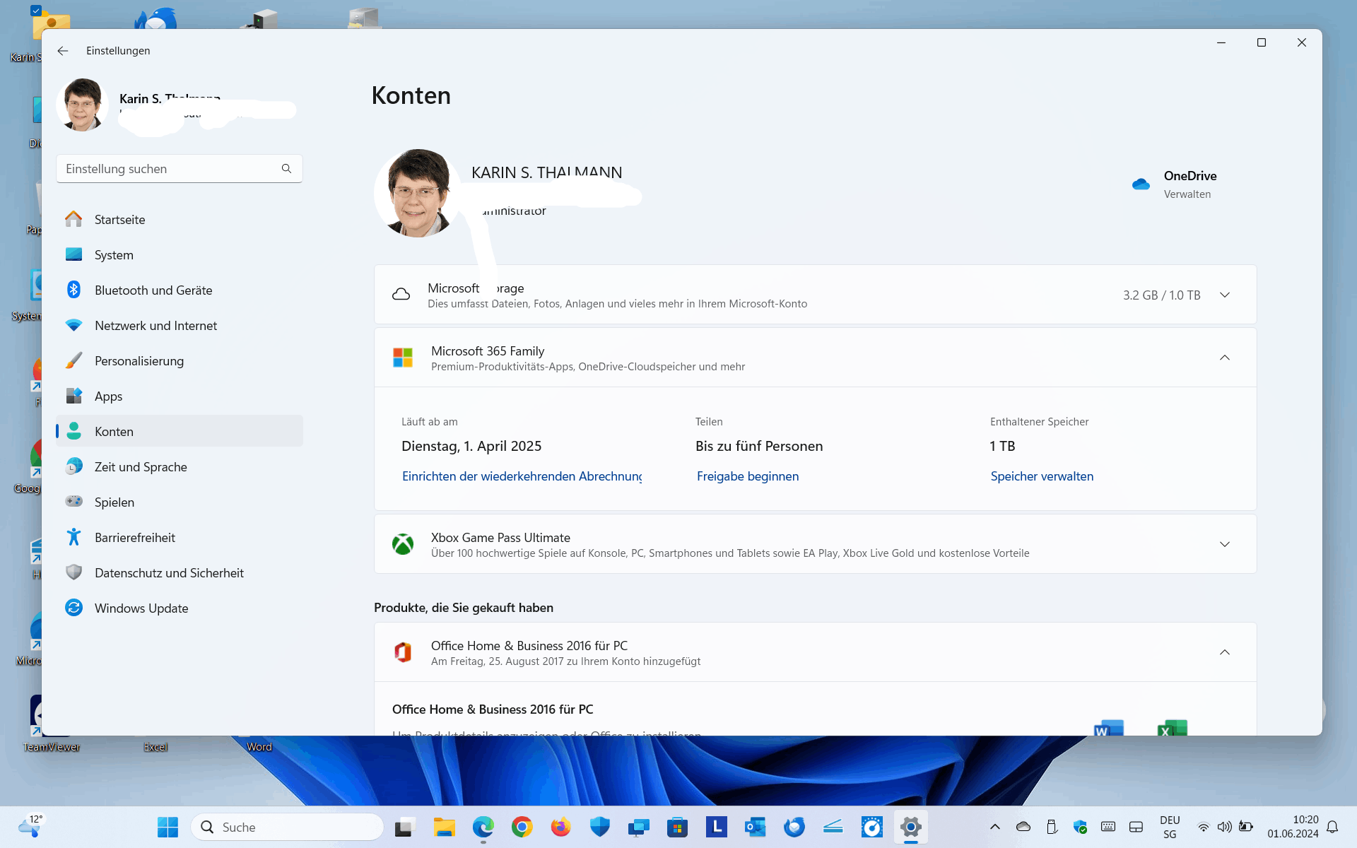Open Outlook from the taskbar
The width and height of the screenshot is (1357, 848).
tap(755, 827)
